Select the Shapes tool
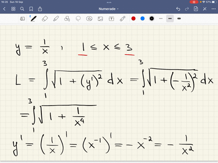The image size is (218, 163). [67, 19]
